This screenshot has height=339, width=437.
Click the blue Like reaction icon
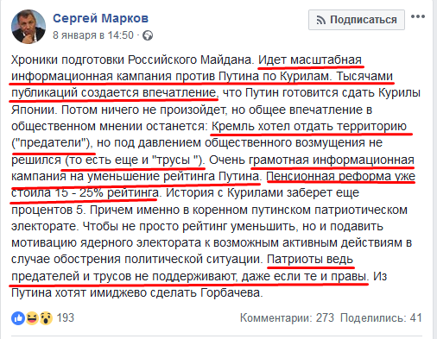point(18,318)
